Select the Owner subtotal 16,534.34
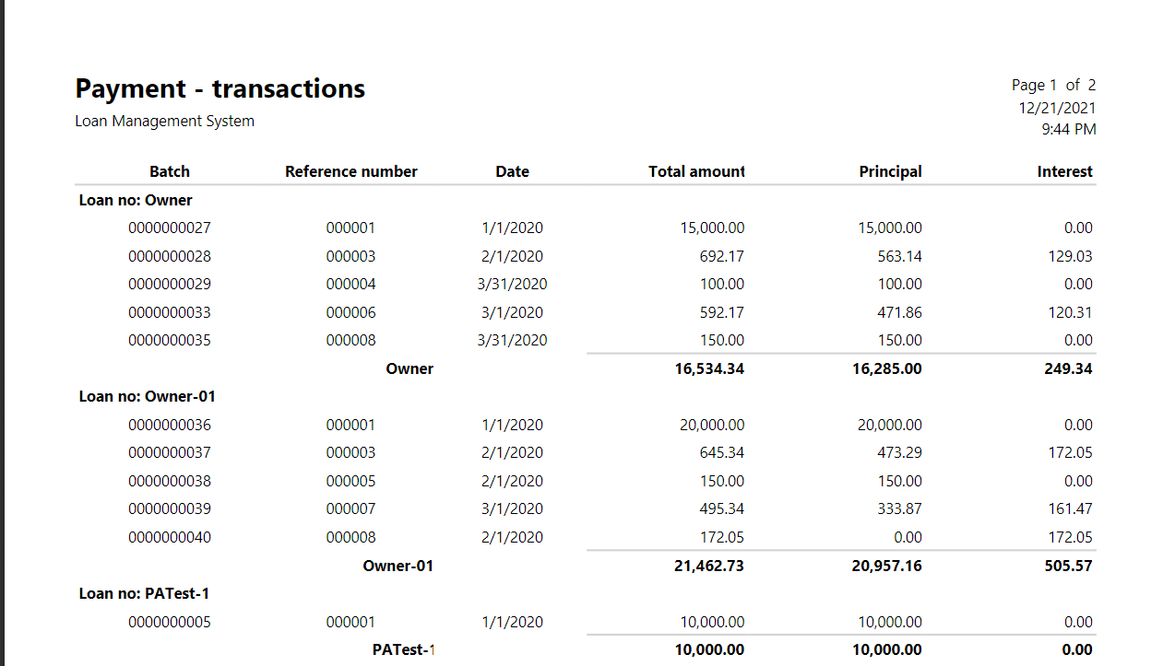This screenshot has height=666, width=1175. point(708,368)
